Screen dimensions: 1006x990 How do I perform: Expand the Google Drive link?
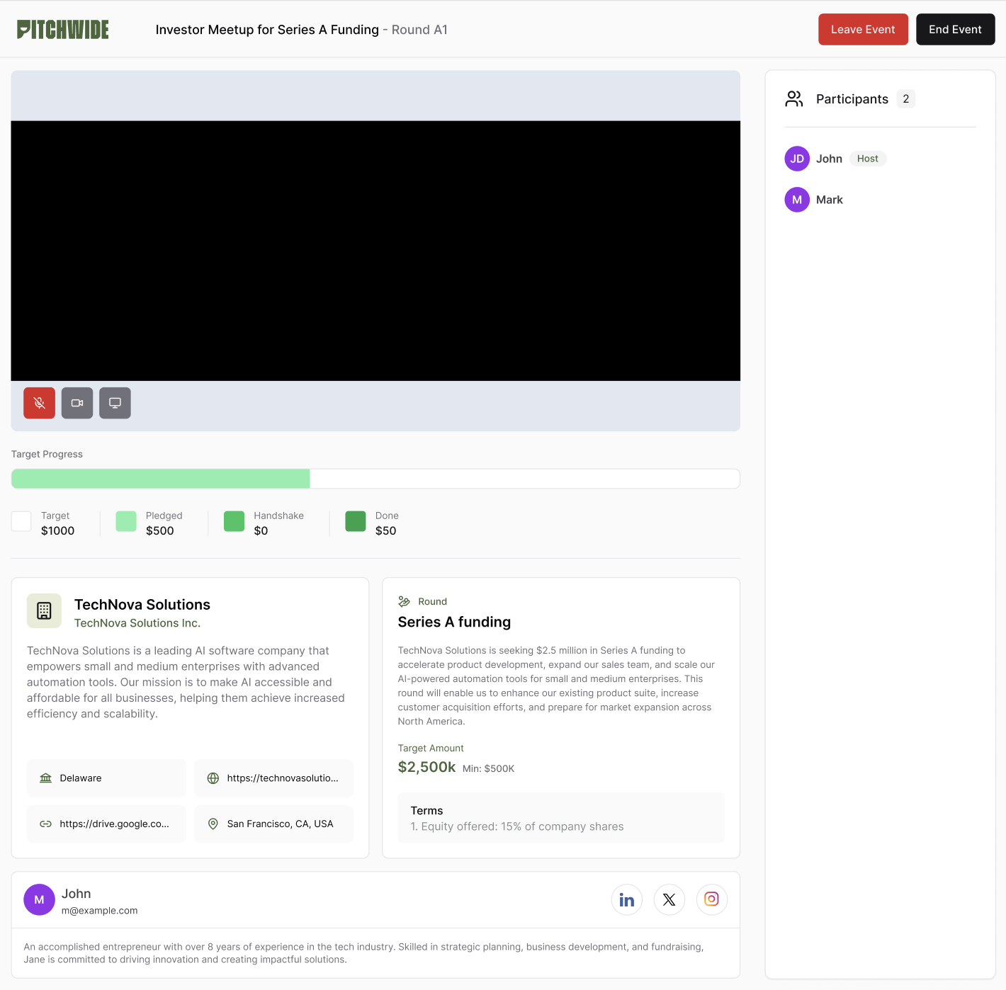[106, 824]
